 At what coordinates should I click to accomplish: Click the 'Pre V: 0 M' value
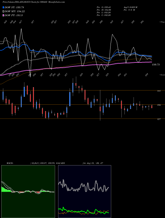129,10
